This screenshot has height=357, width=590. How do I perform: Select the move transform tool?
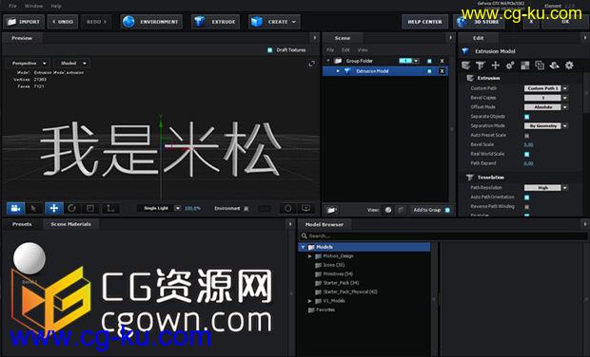(x=54, y=208)
